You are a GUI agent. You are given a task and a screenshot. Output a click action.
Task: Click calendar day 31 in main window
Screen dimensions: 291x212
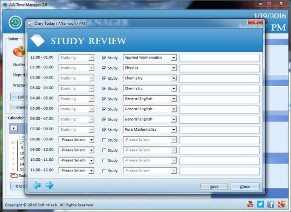coord(22,169)
